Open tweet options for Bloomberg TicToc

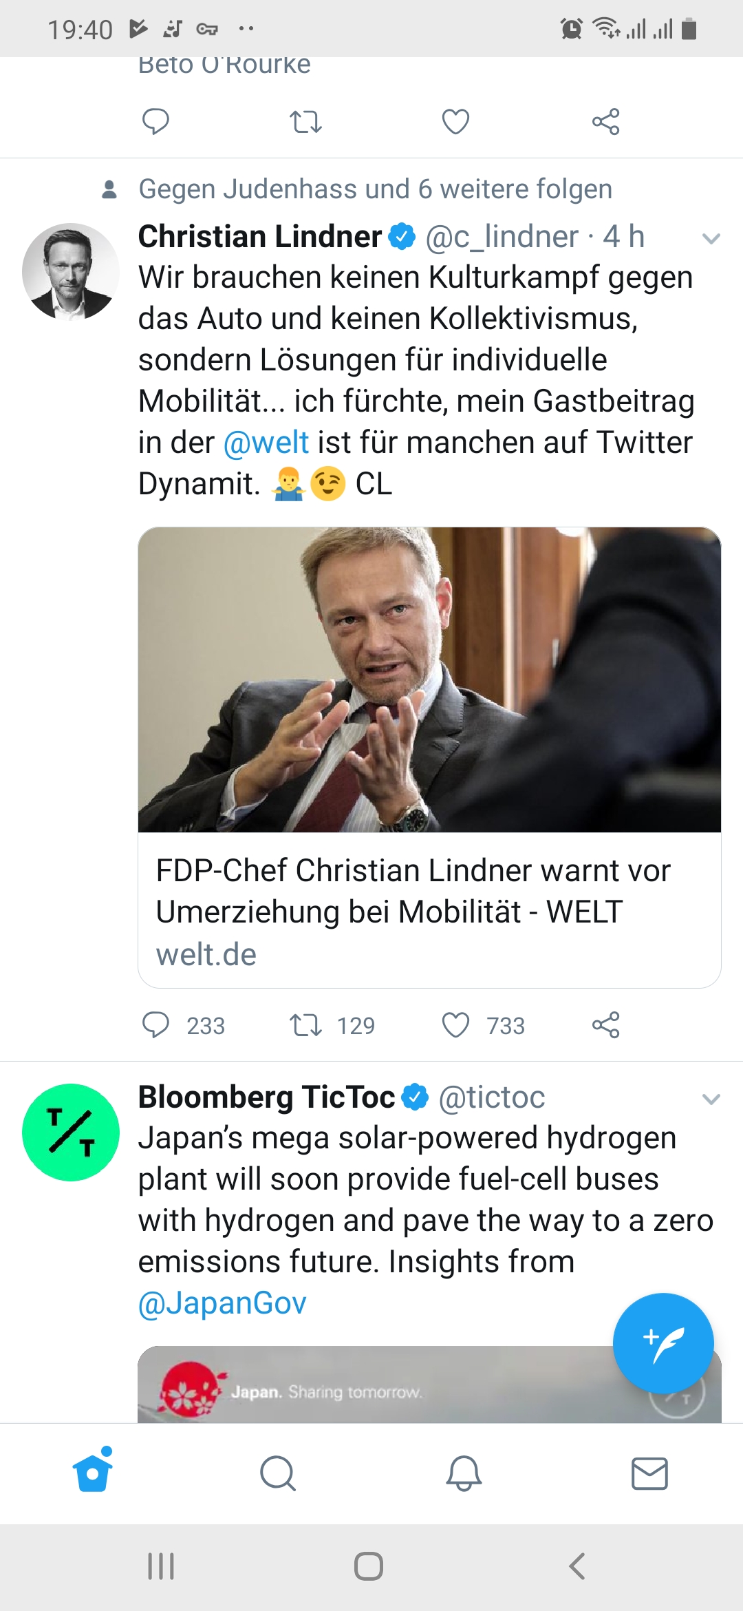pyautogui.click(x=711, y=1099)
